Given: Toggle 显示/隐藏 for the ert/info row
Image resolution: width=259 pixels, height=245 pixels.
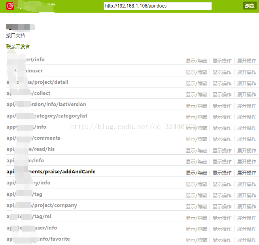Looking at the screenshot, I should [197, 61].
